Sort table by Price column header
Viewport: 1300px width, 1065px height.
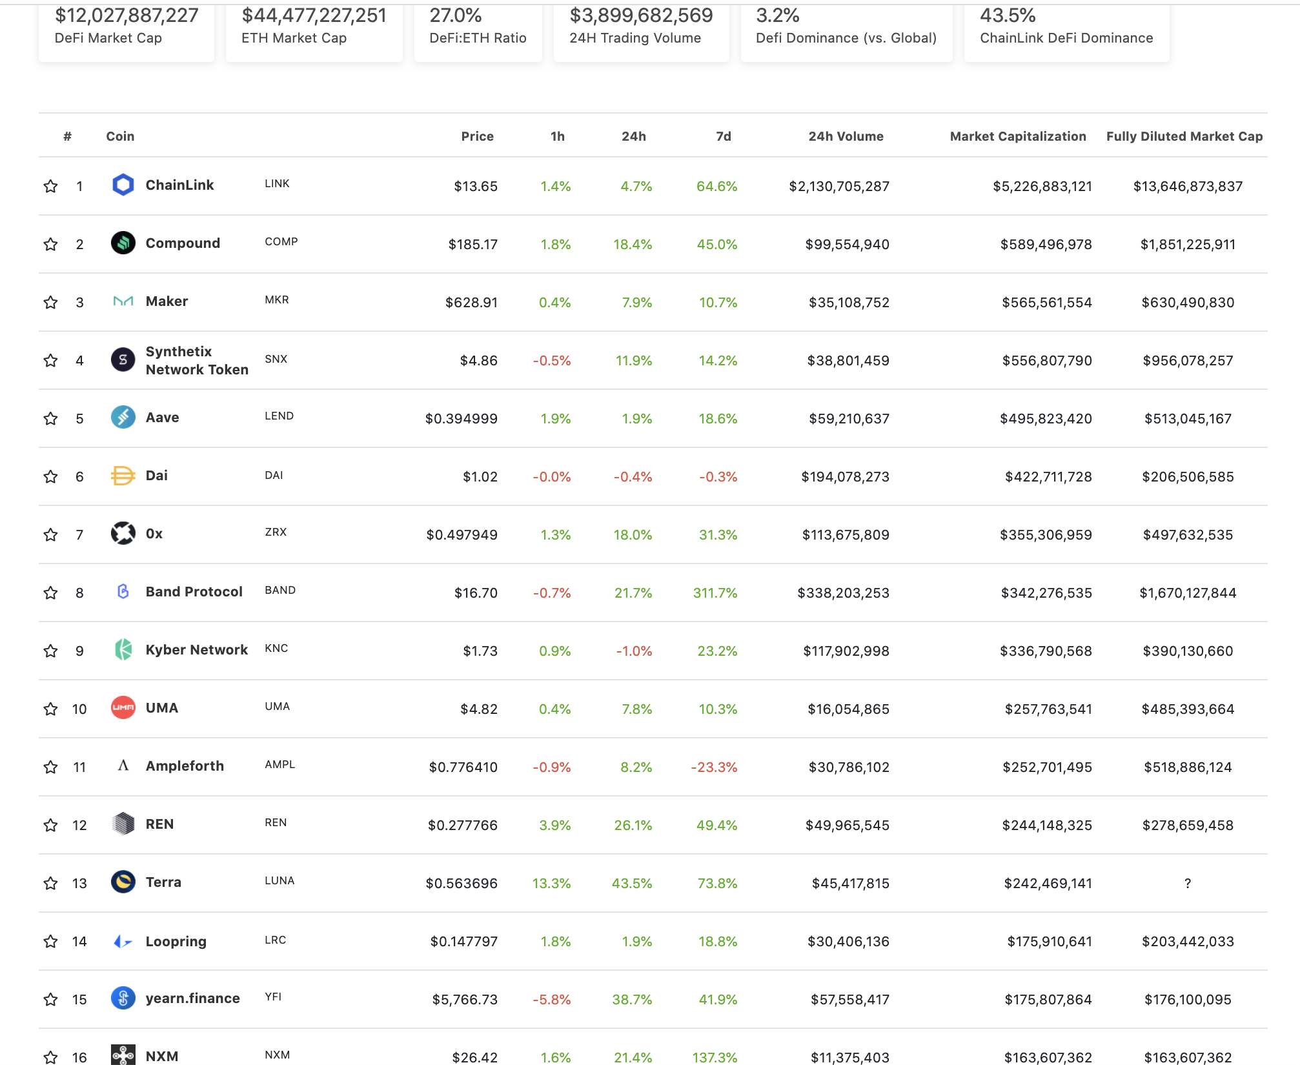pos(477,136)
